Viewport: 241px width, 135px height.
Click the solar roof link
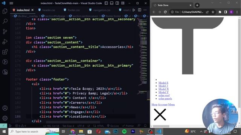pos(164,95)
